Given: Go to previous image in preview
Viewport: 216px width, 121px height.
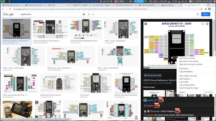Looking at the screenshot, I should pos(202,24).
